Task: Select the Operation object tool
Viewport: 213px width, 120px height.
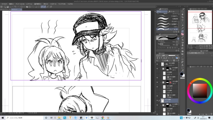Action: 182,17
